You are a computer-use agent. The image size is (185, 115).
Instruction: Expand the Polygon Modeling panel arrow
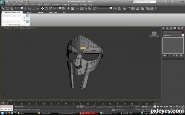click(x=21, y=25)
